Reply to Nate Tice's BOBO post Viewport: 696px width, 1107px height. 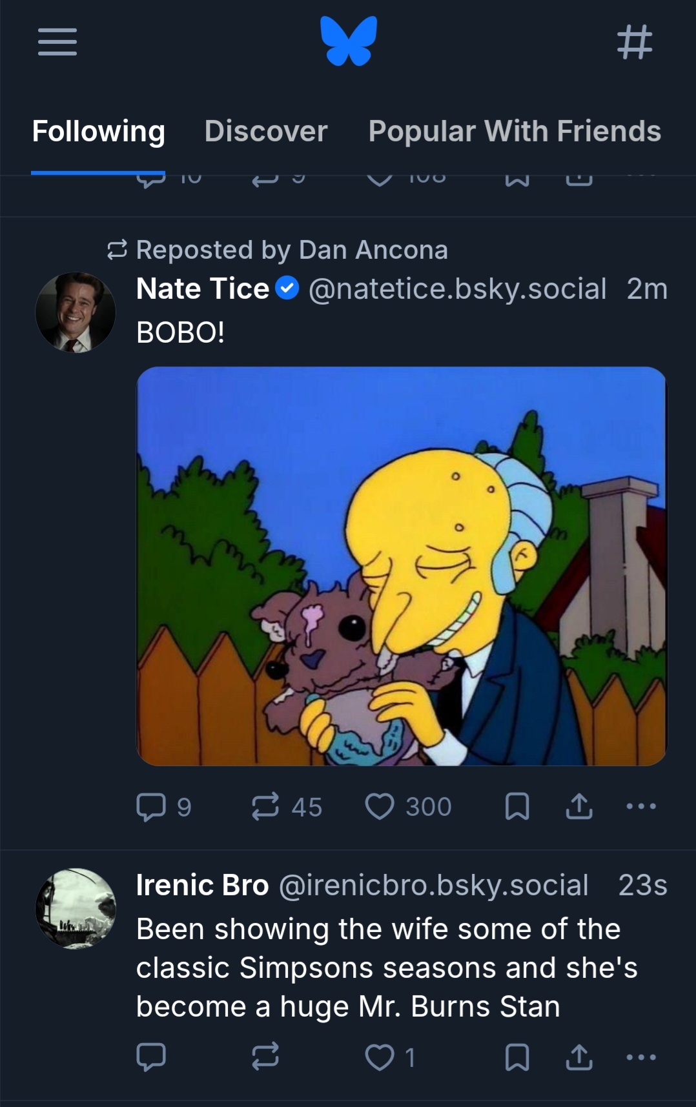click(151, 807)
